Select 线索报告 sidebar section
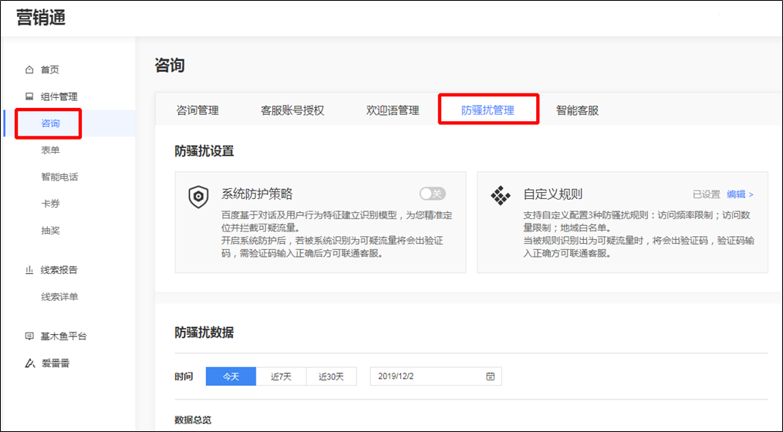Viewport: 783px width, 432px height. 59,270
